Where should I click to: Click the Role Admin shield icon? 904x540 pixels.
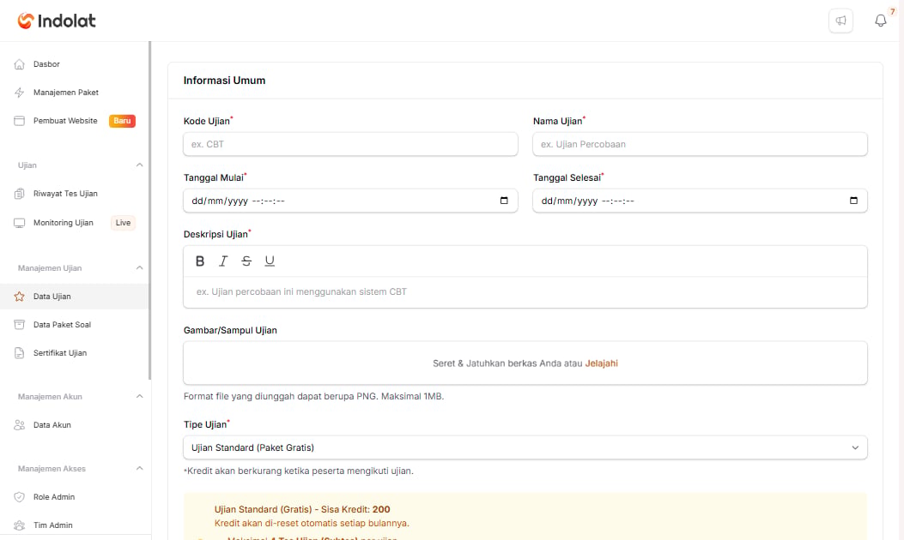[x=19, y=497]
